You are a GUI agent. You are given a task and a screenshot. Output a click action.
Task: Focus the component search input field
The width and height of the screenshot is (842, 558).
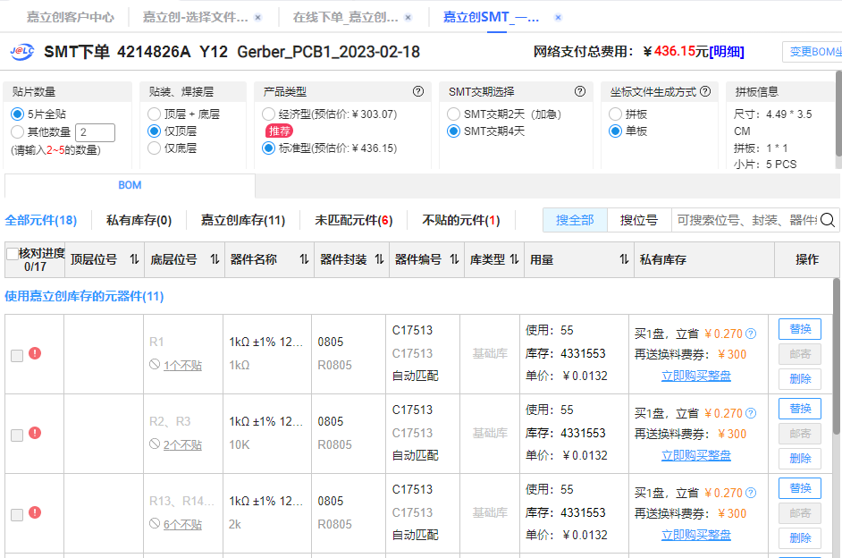click(746, 220)
